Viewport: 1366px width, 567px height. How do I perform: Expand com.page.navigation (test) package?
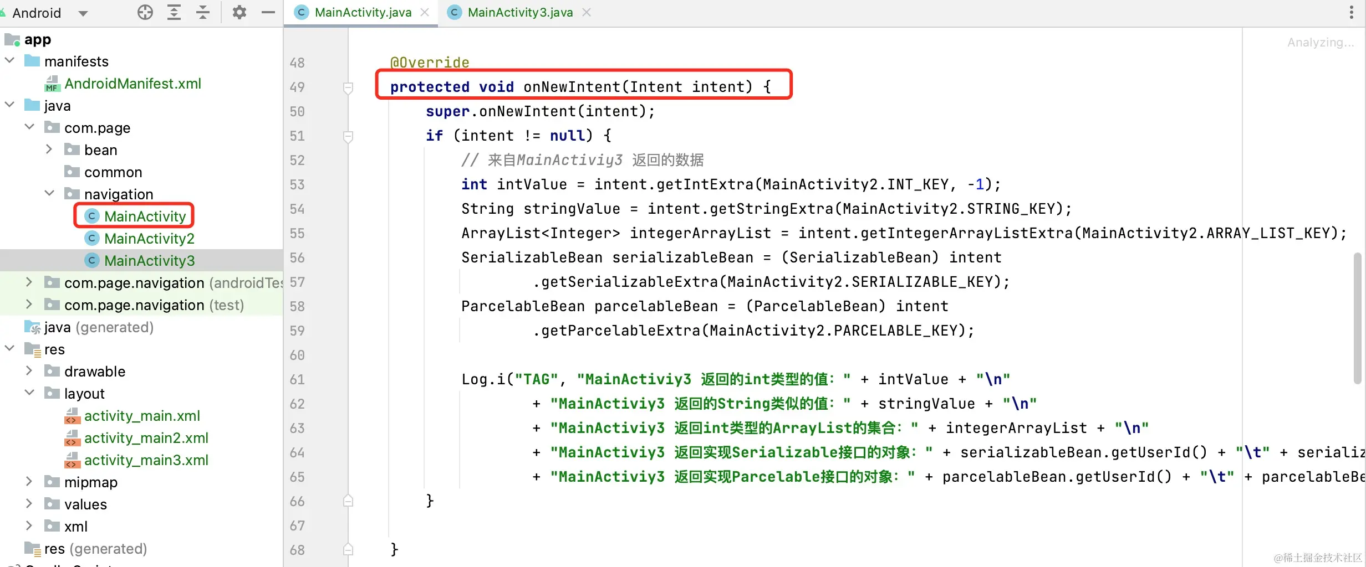click(x=29, y=304)
